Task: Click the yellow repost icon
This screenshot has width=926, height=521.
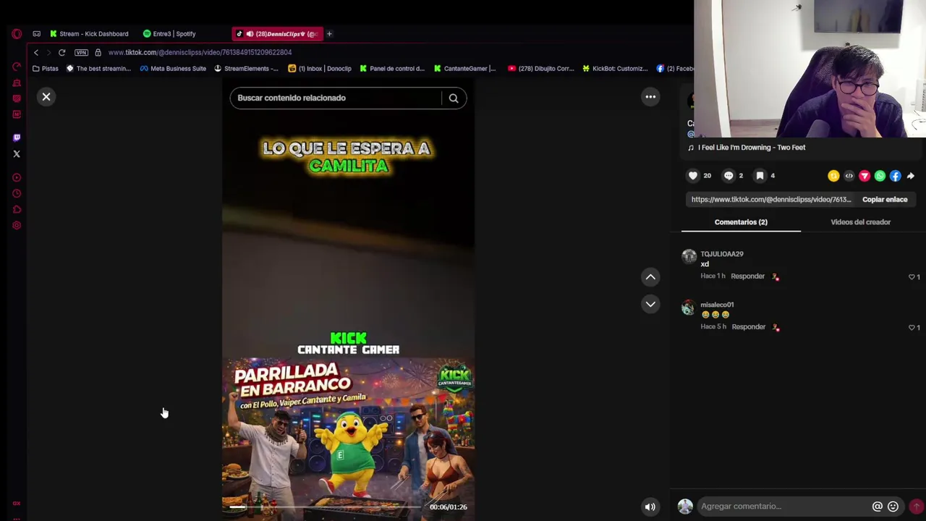Action: point(833,176)
